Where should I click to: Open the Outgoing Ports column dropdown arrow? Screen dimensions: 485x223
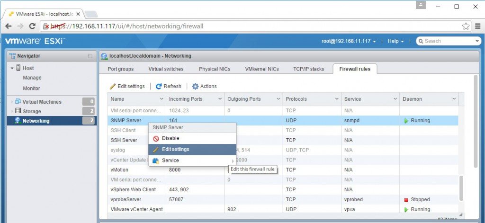pyautogui.click(x=278, y=99)
